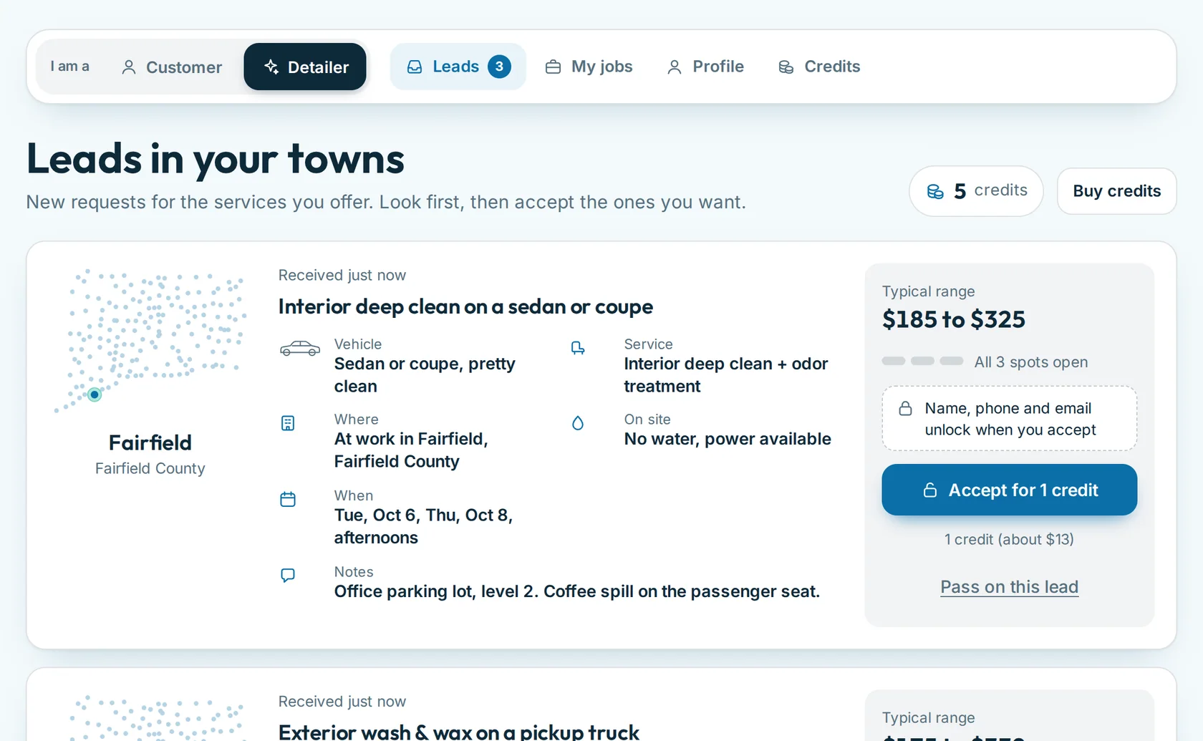This screenshot has height=741, width=1203.
Task: Click 'Exterior wash & wax on a pickup truck' title
Action: (x=458, y=732)
